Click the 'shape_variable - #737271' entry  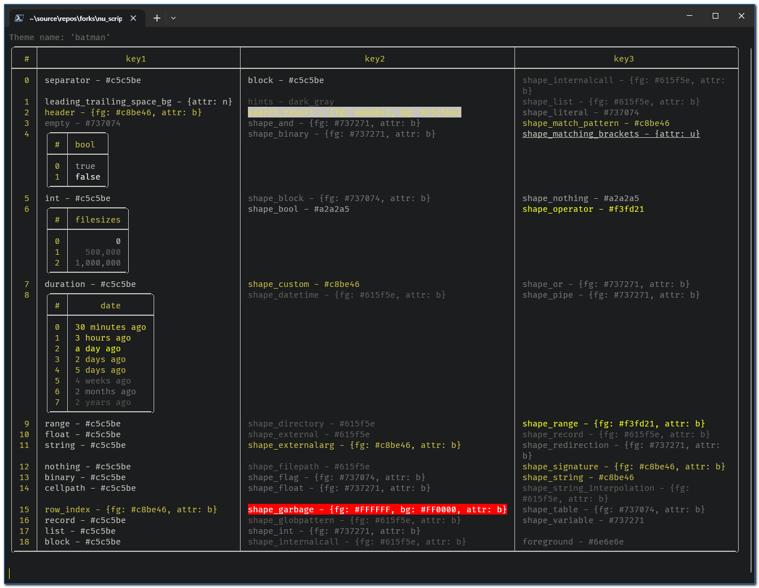pyautogui.click(x=583, y=520)
